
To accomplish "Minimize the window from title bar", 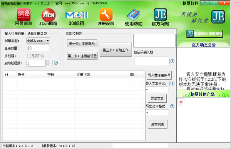I will [x=214, y=3].
